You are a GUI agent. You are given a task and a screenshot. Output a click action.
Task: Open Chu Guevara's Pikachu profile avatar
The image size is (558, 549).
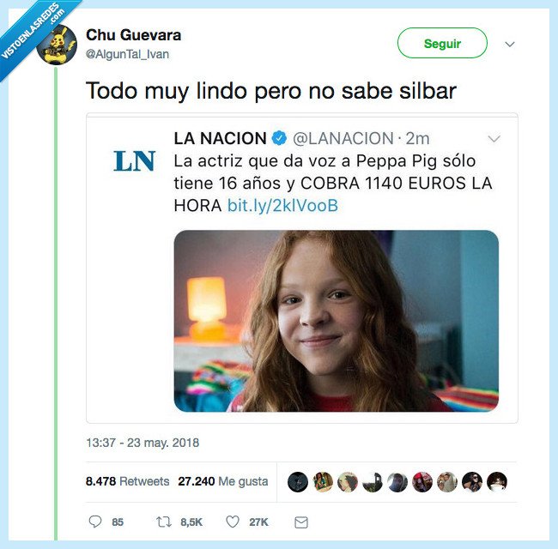tap(57, 45)
